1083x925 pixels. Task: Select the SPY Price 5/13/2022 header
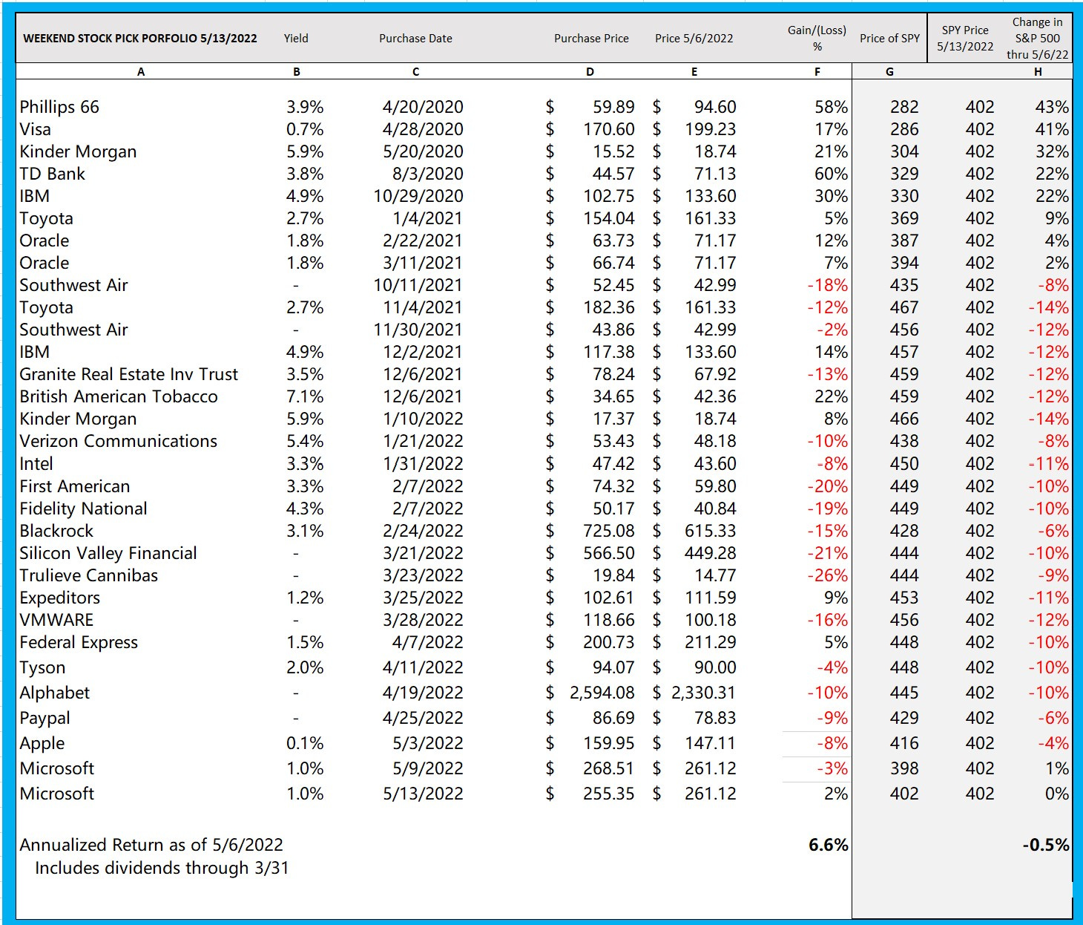pyautogui.click(x=965, y=38)
